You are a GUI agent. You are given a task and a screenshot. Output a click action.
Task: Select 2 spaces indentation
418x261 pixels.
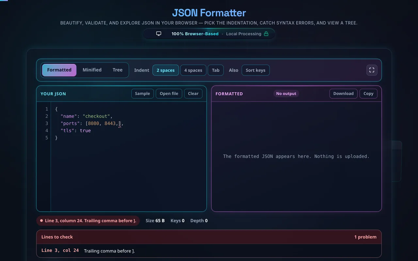click(166, 70)
